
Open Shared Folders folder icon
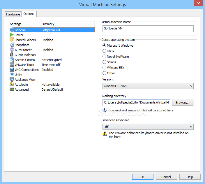pos(12,40)
